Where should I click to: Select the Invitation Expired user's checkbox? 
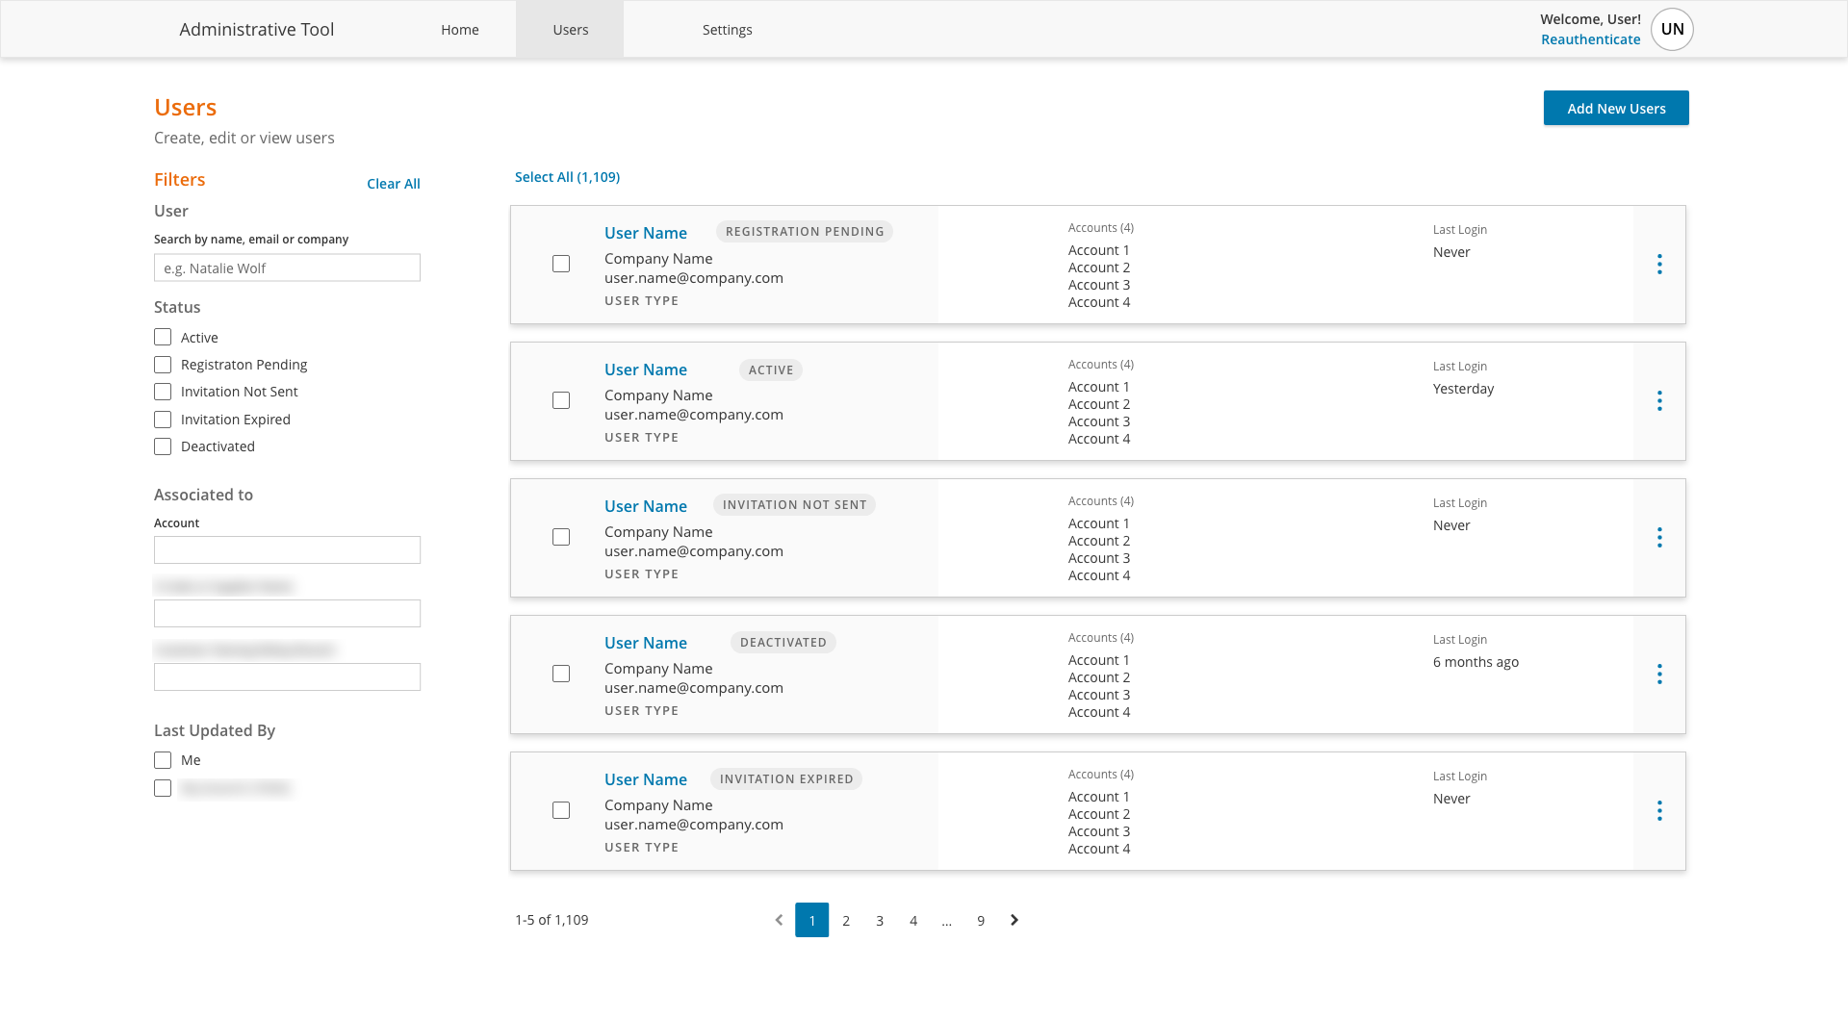(561, 810)
